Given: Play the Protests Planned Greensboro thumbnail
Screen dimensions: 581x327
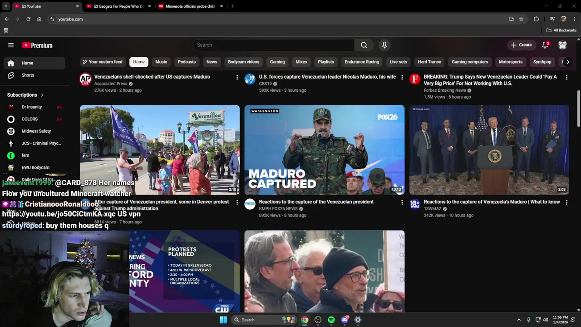Looking at the screenshot, I should click(x=184, y=272).
